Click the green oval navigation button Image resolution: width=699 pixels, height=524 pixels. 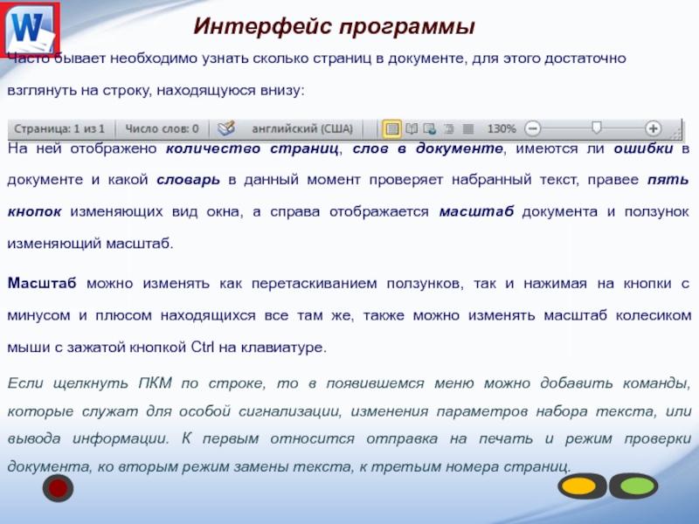coord(634,486)
